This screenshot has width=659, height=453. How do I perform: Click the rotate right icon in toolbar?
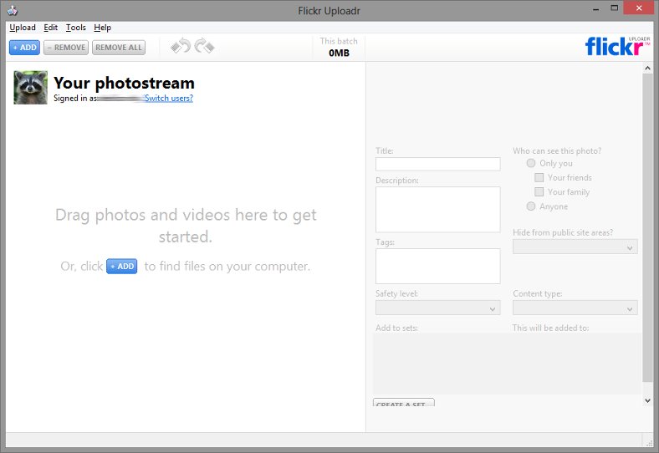[205, 46]
